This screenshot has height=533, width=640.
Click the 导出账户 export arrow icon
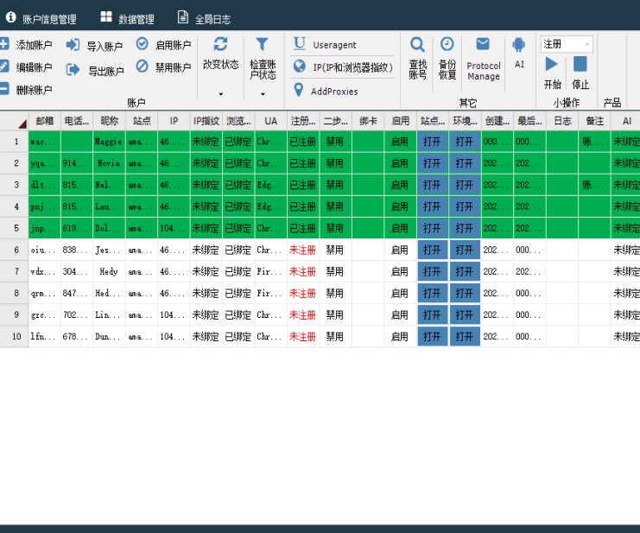[73, 69]
